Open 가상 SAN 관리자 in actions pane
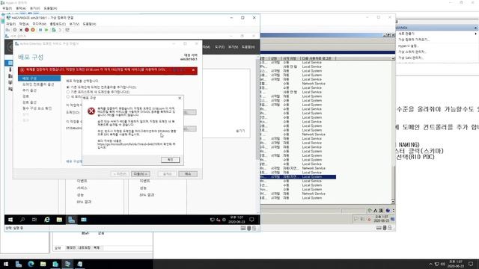 click(x=411, y=58)
